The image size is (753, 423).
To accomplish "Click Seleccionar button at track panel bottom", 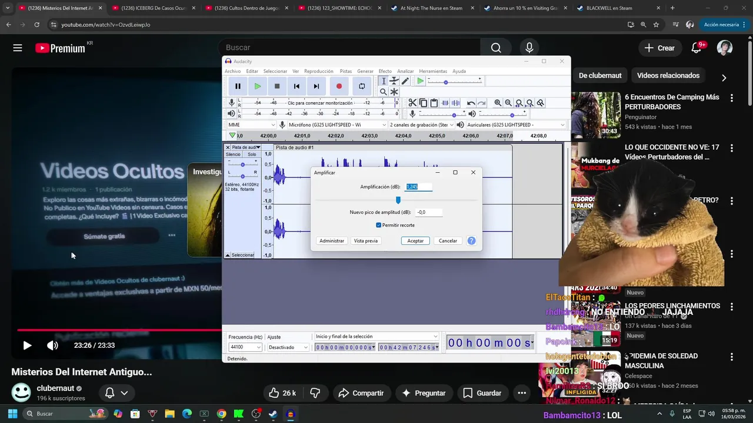I will (242, 255).
